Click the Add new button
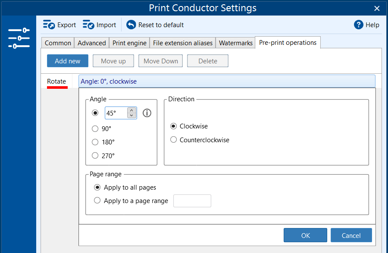Screen dimensions: 388x253 pos(67,61)
